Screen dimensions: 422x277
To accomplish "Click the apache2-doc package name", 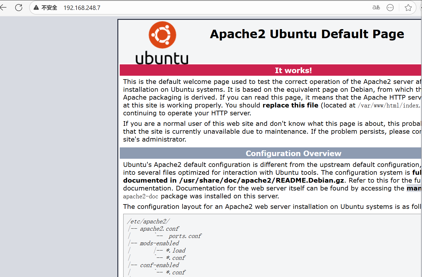I will (140, 196).
